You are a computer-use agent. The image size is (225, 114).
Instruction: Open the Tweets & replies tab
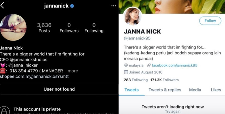coord(165,90)
